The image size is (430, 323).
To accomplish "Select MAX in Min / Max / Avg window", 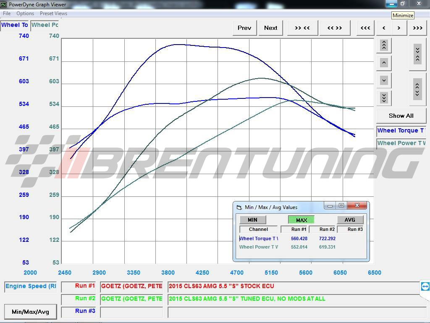I will pos(302,220).
